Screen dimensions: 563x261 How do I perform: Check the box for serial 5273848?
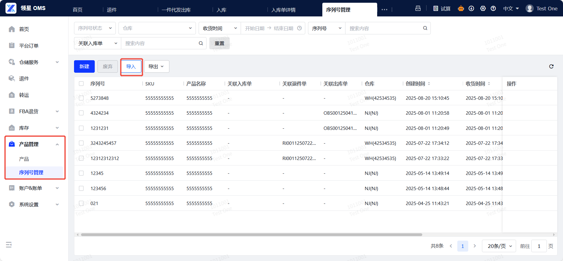click(x=81, y=98)
